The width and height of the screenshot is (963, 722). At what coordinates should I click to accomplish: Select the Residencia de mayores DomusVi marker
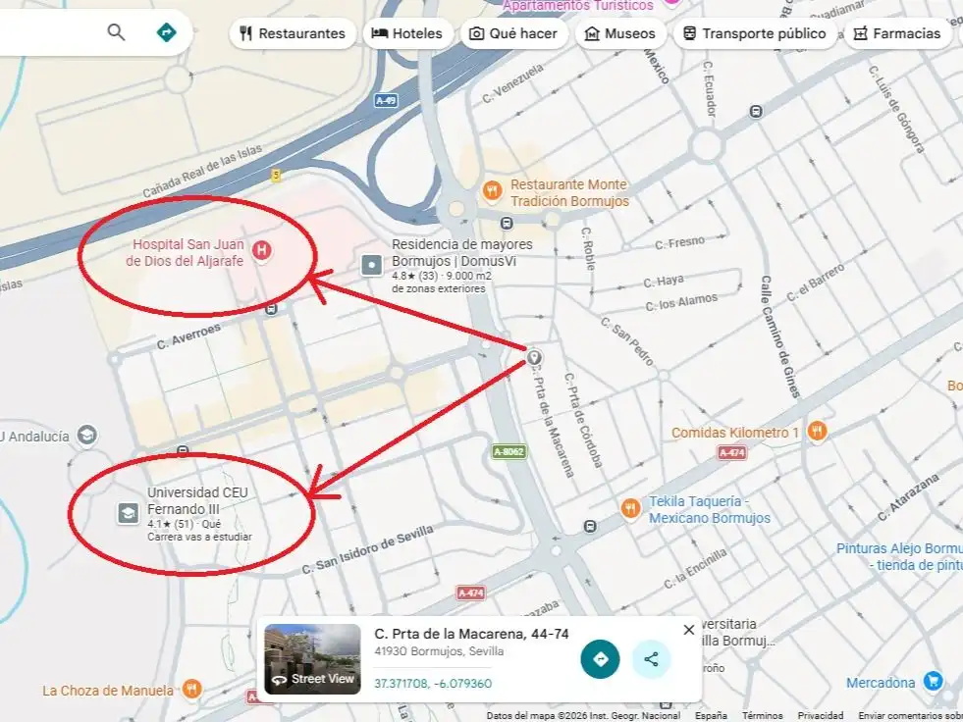(372, 266)
